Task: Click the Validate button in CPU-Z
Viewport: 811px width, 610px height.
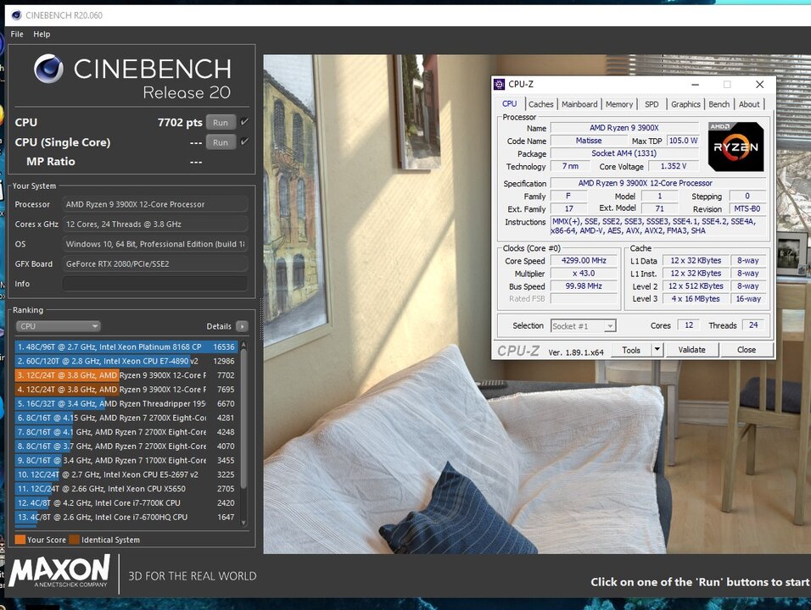Action: point(691,350)
